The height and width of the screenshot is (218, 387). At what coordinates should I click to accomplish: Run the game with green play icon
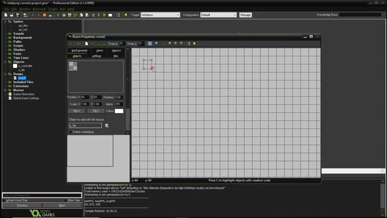click(33, 15)
